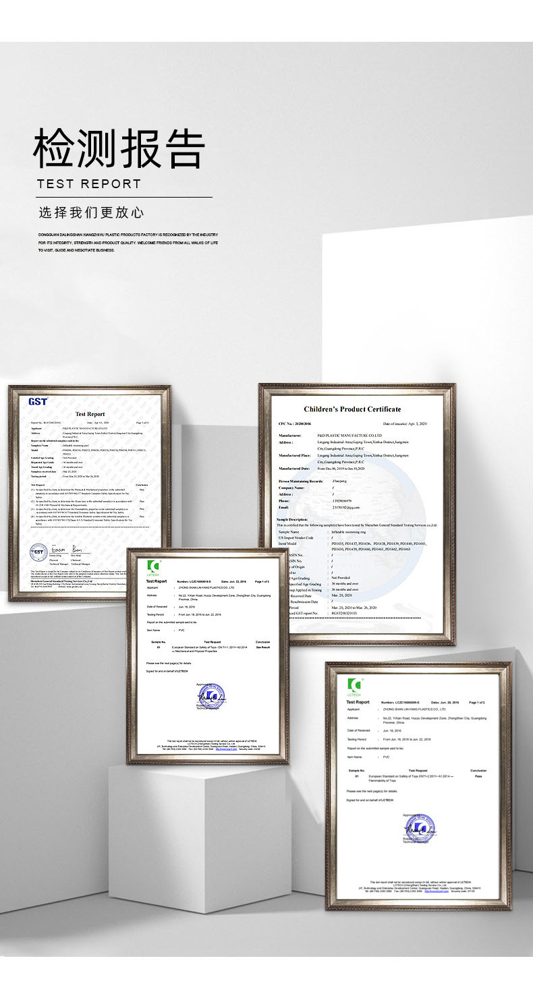Click "Date: Jun. 28, 2016" on the Page 1 of 2 report
Image resolution: width=533 pixels, height=996 pixels.
tap(445, 702)
